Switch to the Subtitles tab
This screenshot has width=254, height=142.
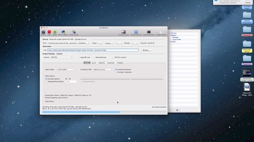pos(102,63)
